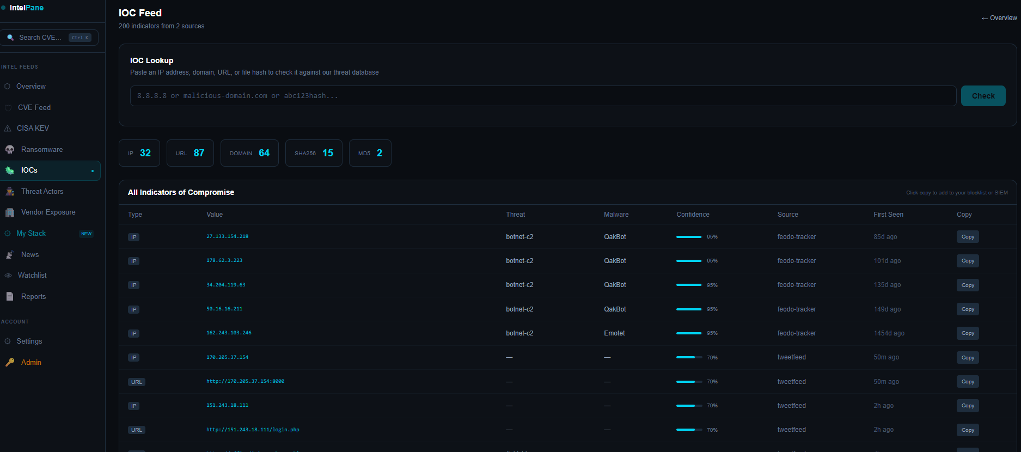Go to CISA KEV section
This screenshot has width=1021, height=452.
(x=50, y=129)
